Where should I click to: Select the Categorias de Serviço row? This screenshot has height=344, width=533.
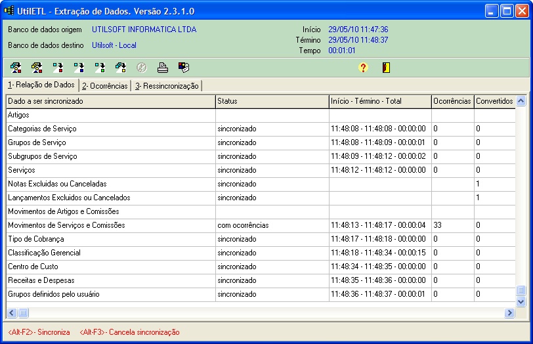(261, 129)
